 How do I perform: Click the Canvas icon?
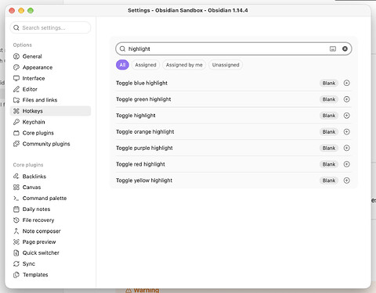16,188
